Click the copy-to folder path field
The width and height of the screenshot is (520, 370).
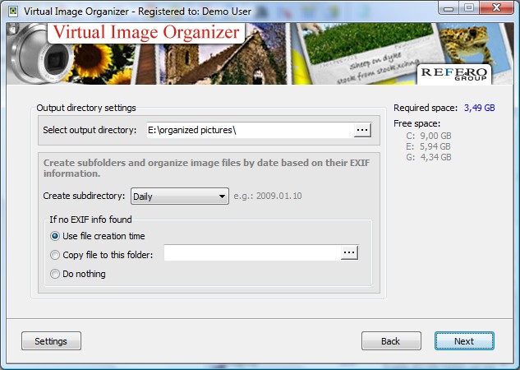252,253
